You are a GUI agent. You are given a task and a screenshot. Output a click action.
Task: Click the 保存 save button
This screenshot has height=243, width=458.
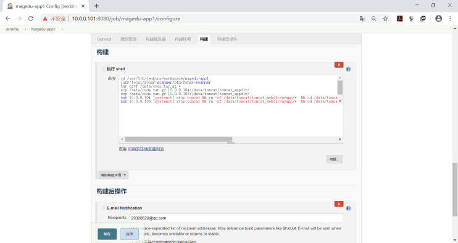107,234
